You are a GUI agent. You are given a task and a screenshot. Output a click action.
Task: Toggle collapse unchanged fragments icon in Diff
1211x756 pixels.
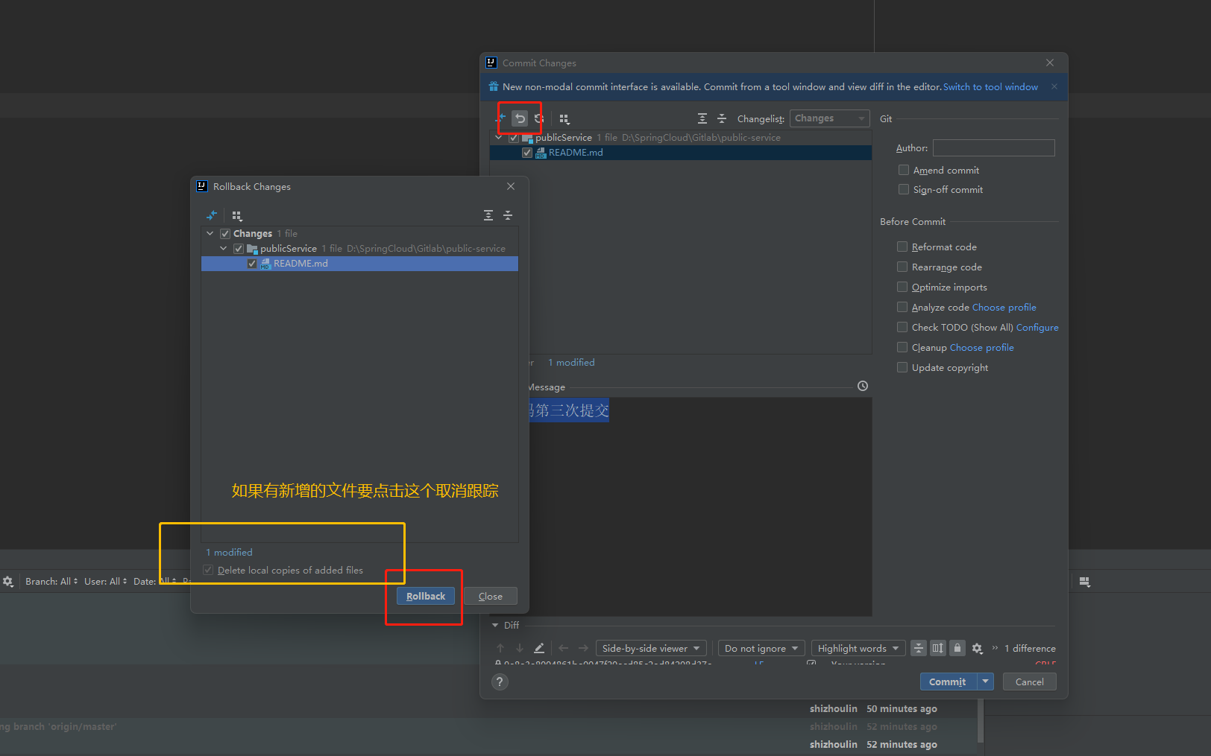pyautogui.click(x=919, y=648)
